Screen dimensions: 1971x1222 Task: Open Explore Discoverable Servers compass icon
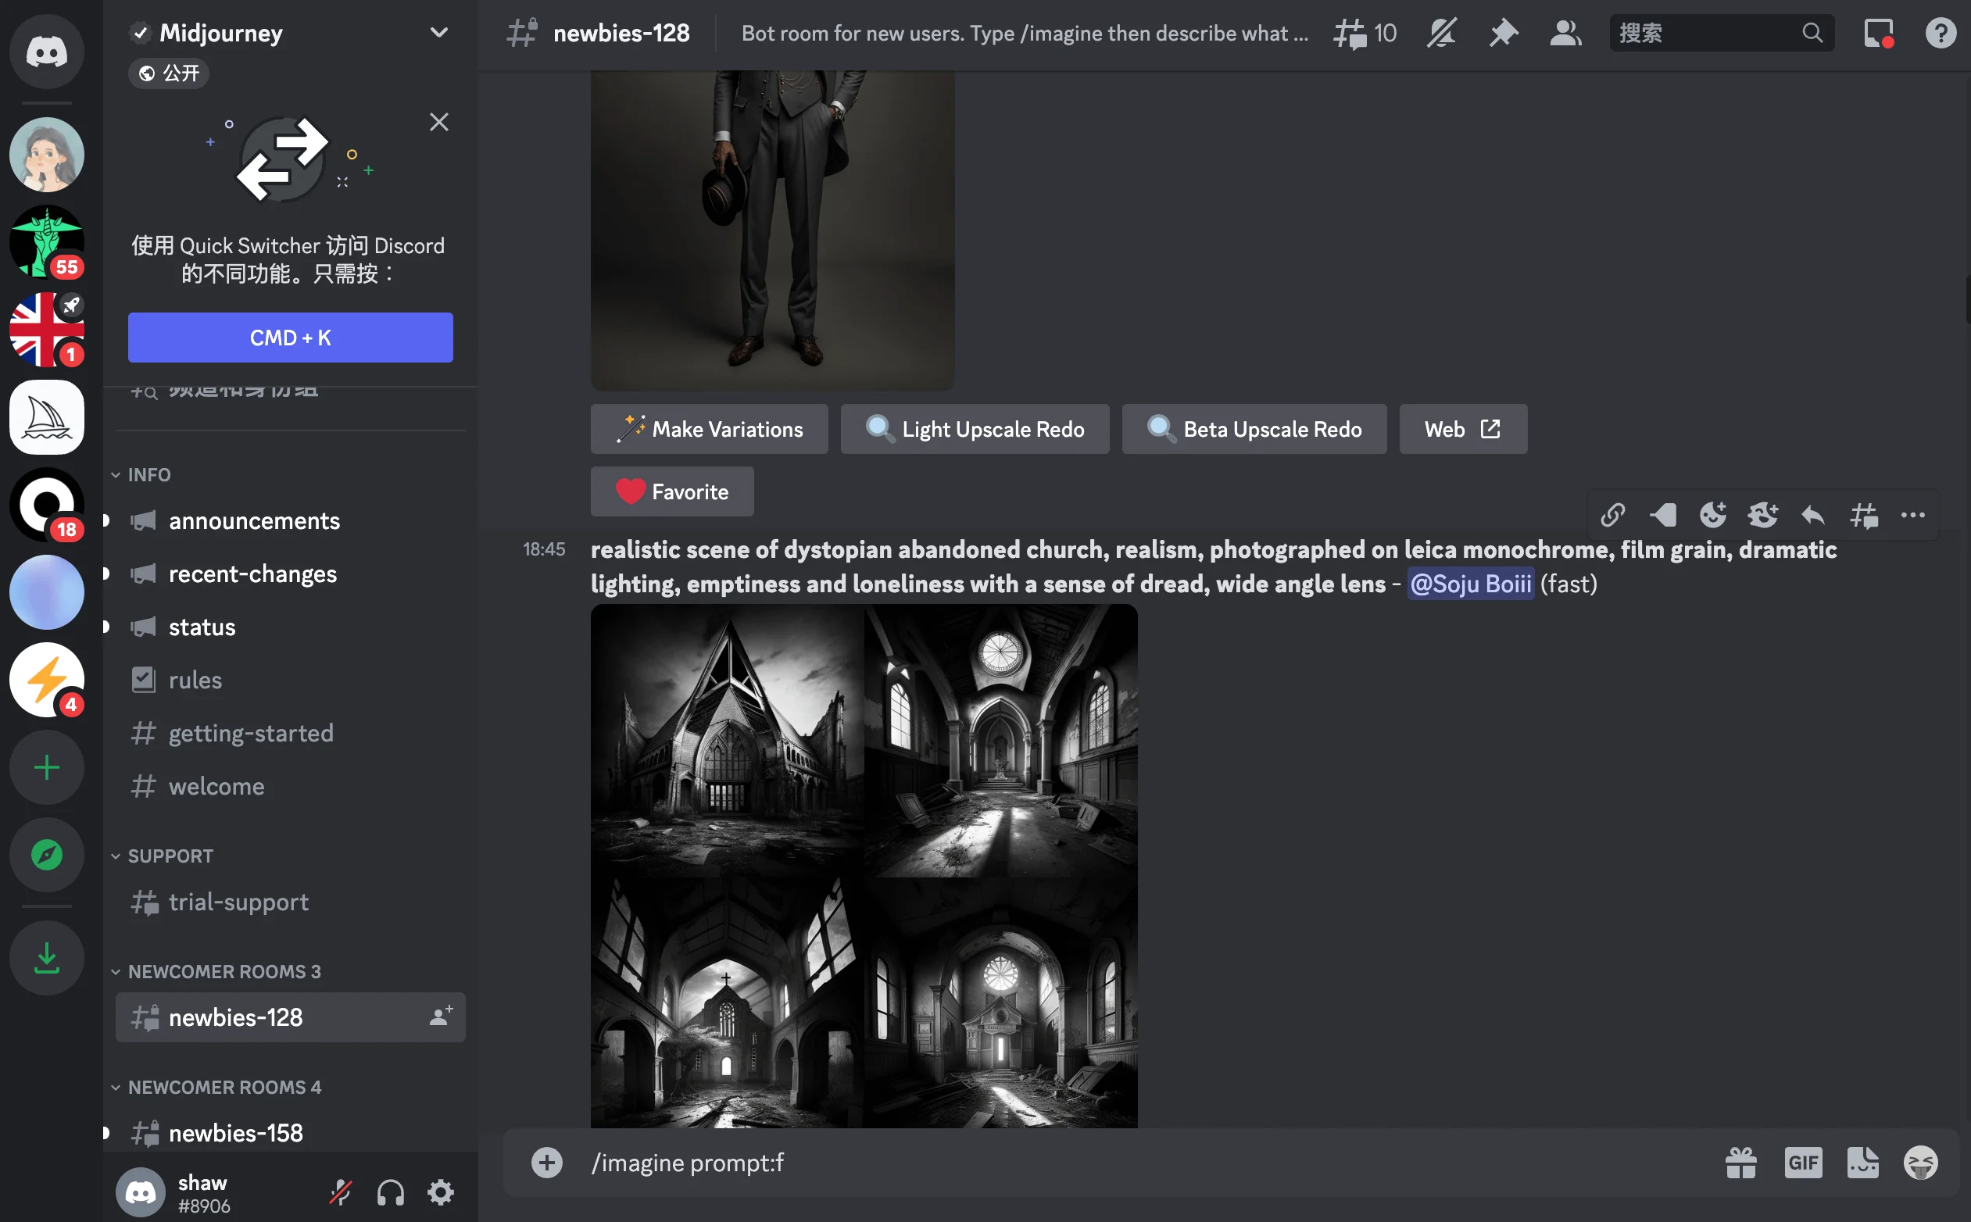pyautogui.click(x=46, y=854)
